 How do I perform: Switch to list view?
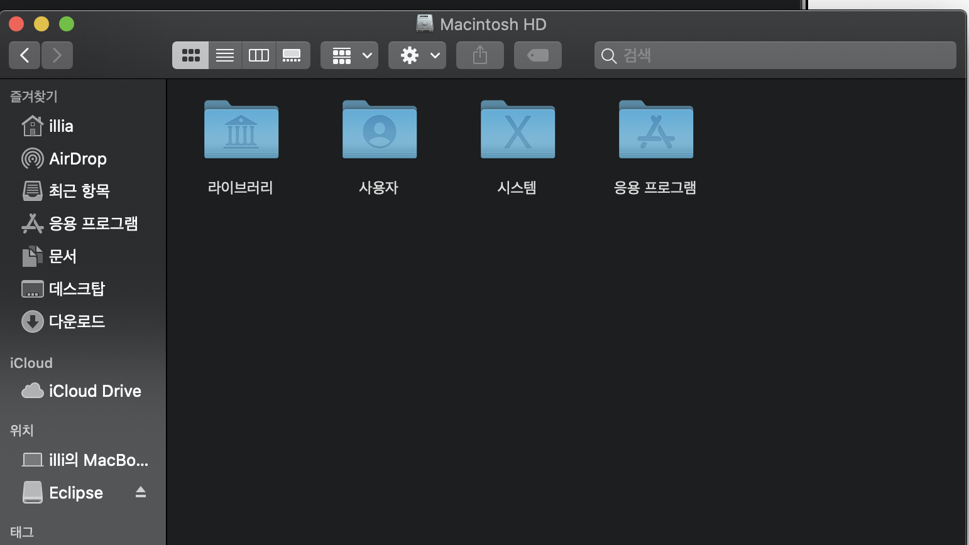(x=225, y=55)
